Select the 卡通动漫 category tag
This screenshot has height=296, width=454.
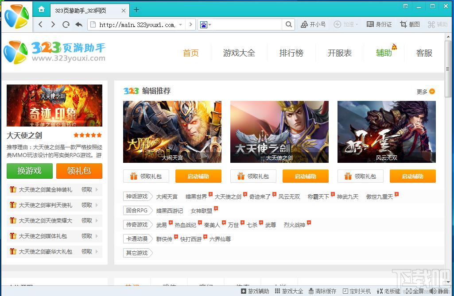pyautogui.click(x=138, y=239)
